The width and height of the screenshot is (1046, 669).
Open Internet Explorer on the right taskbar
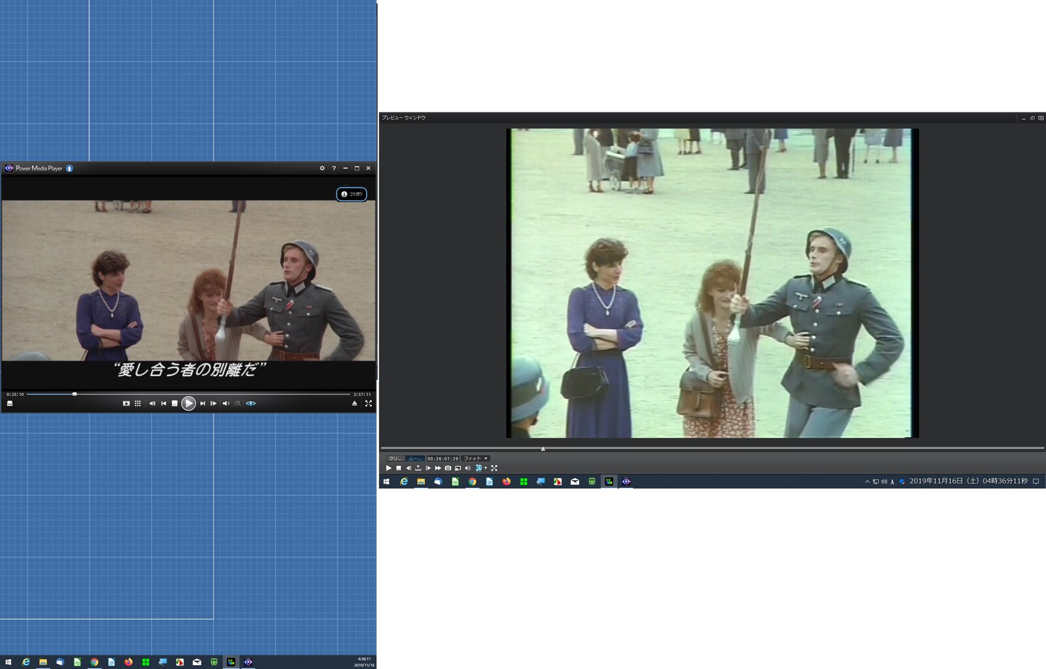tap(404, 481)
